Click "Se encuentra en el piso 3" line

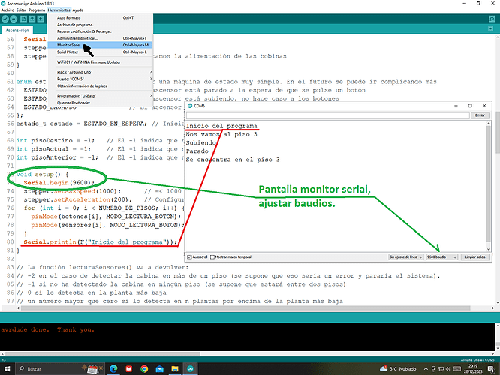pos(233,160)
